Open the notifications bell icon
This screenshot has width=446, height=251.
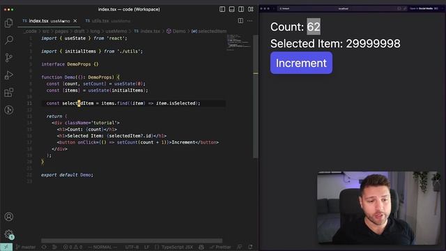click(250, 247)
